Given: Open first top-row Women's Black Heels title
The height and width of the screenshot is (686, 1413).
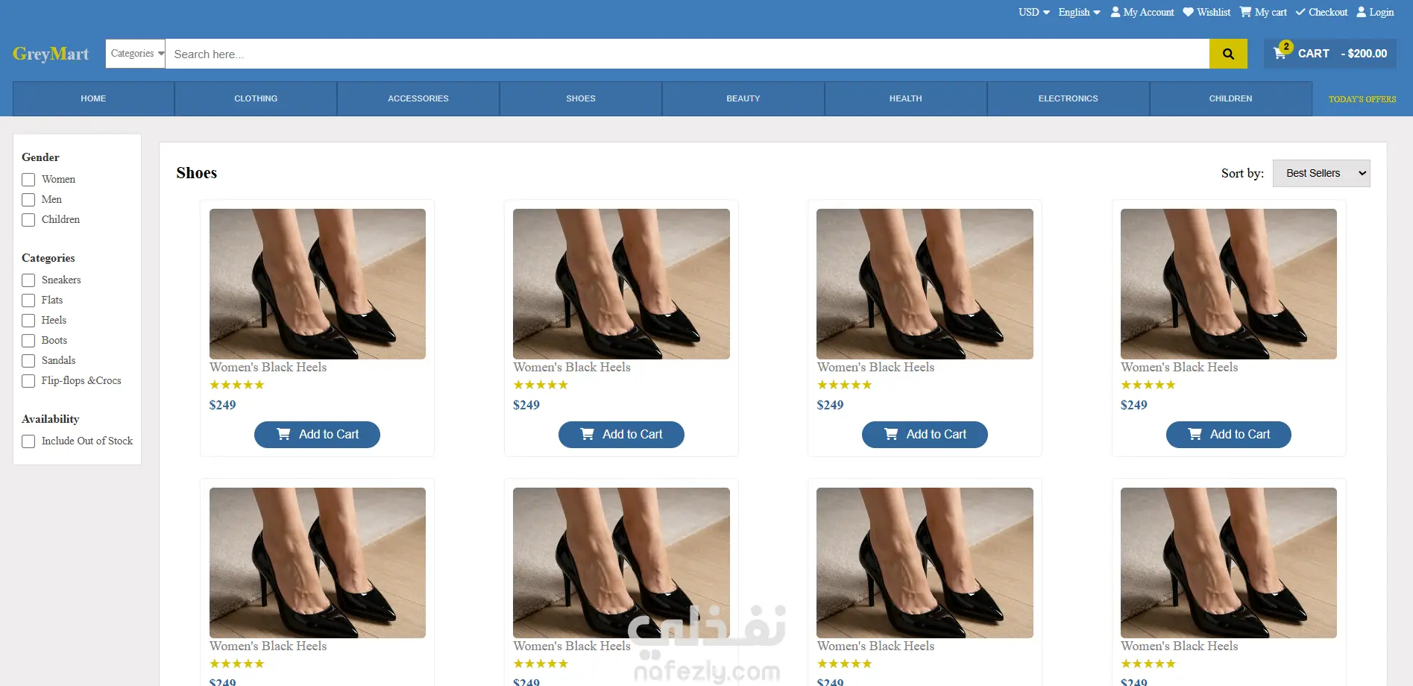Looking at the screenshot, I should pos(268,368).
